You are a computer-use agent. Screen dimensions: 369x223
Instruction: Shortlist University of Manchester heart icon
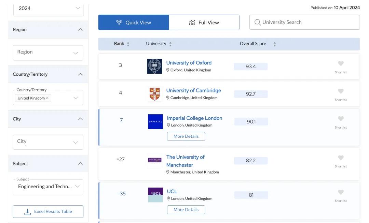tap(341, 158)
